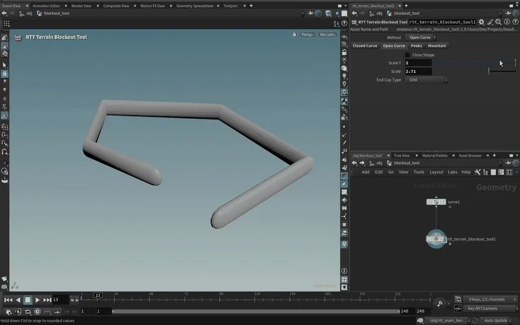Switch network editor to list mode icon

493,172
